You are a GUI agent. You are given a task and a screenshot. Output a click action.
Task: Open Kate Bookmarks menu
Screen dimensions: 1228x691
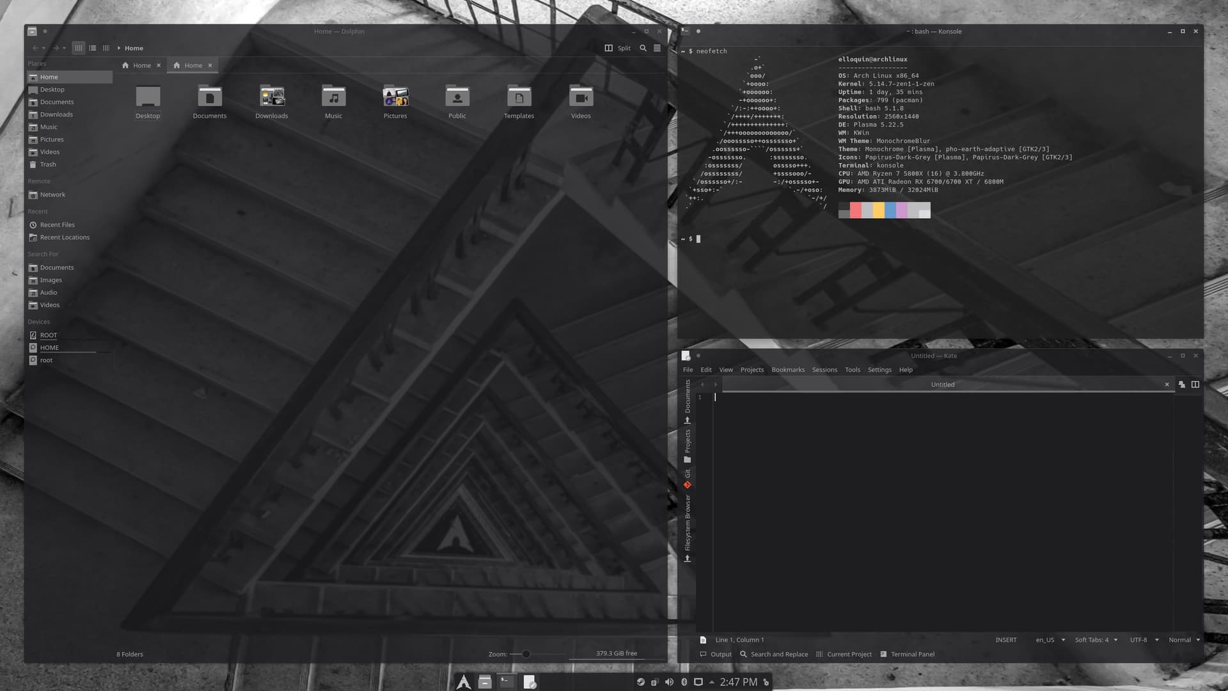(x=788, y=370)
